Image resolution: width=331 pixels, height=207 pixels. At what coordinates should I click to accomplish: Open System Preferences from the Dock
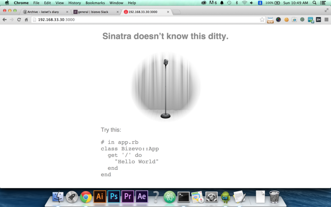click(211, 197)
